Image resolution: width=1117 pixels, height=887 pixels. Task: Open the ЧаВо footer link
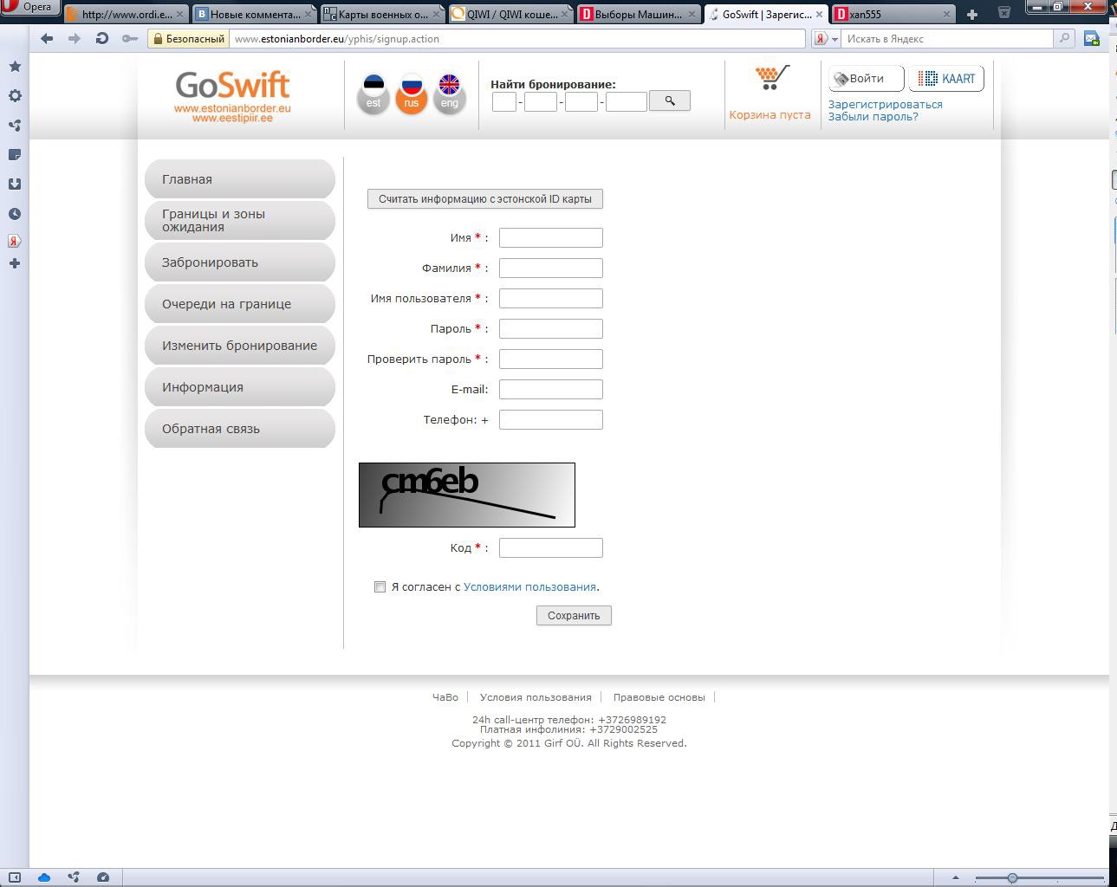pos(445,697)
